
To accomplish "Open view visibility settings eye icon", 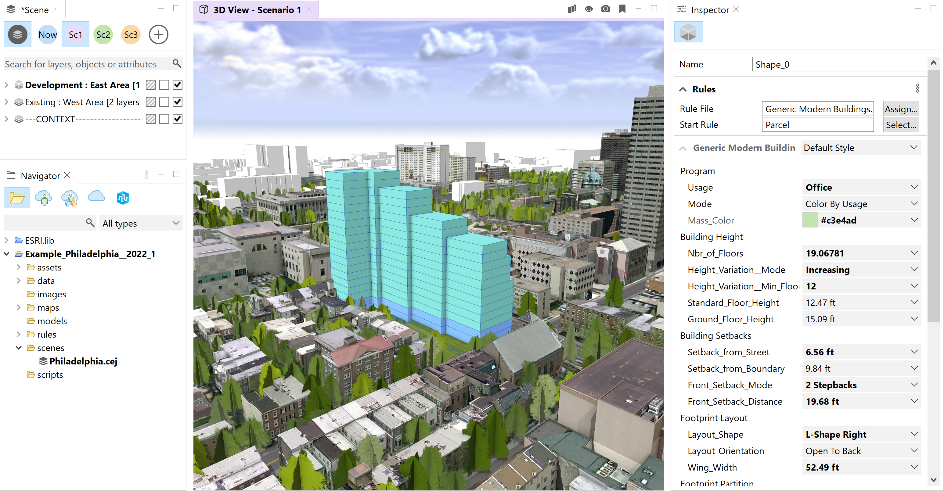I will click(589, 9).
